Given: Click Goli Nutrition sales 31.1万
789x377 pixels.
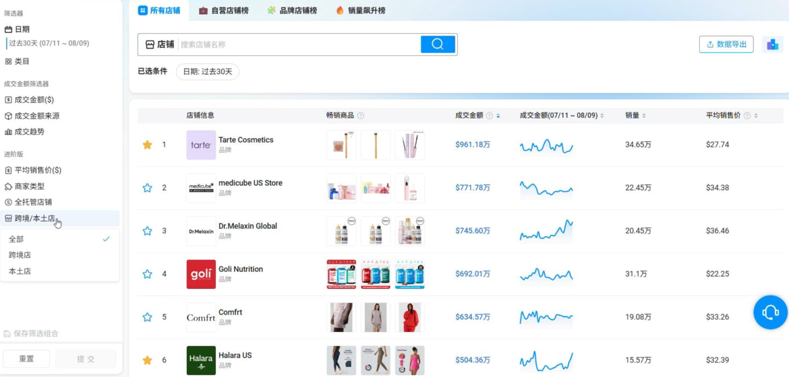Looking at the screenshot, I should point(635,275).
